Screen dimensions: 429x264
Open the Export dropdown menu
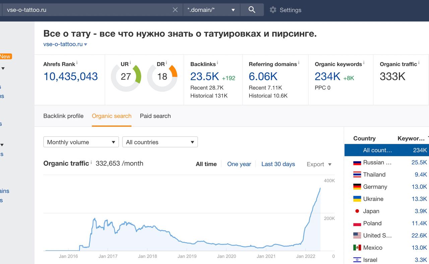point(319,164)
